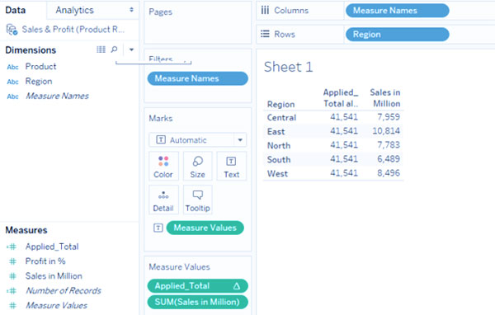Click the Measures section heading
The image size is (495, 315).
point(26,230)
